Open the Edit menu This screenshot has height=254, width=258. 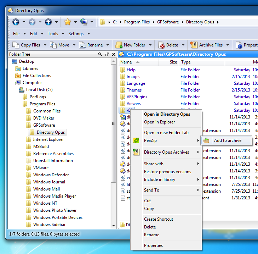pos(34,34)
